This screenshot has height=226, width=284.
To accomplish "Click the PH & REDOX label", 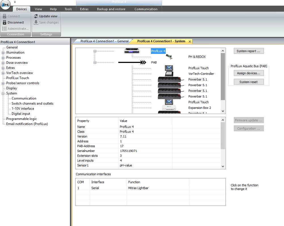I will (197, 57).
